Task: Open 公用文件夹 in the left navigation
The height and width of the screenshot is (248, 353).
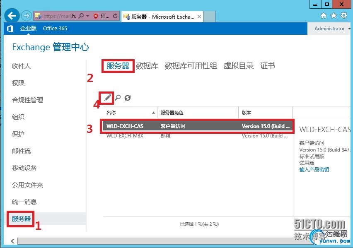Action: (27, 185)
